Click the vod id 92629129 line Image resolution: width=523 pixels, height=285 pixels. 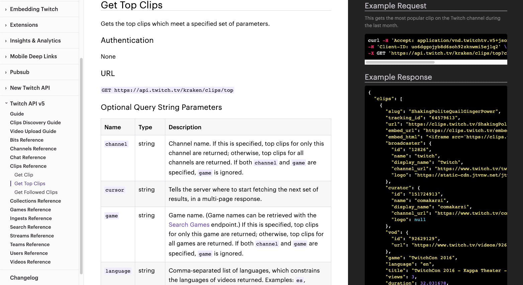(416, 239)
